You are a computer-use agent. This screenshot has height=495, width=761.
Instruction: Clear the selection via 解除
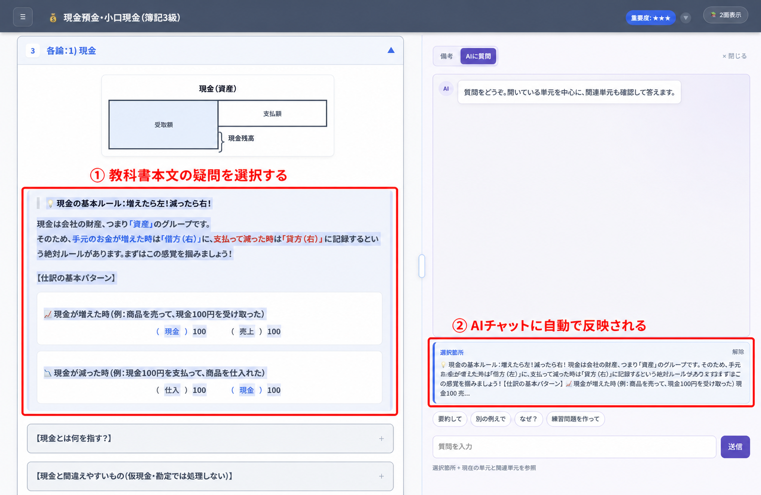pos(738,352)
